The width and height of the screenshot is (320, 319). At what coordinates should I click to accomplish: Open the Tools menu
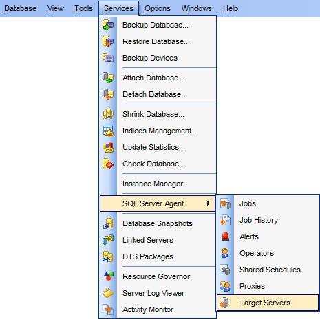[83, 8]
